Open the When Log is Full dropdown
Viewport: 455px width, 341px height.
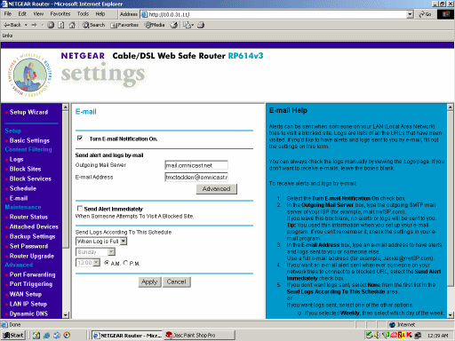coord(101,242)
